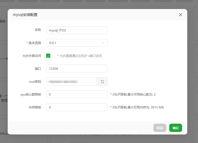The width and height of the screenshot is (198, 143).
Task: Regenerate the root password with the refresh icon
Action: point(102,82)
